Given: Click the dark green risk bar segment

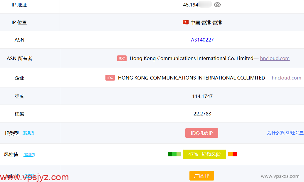Looking at the screenshot, I should (x=170, y=154).
